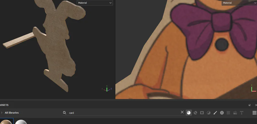Select the Smart masks filter icon

pos(202,113)
